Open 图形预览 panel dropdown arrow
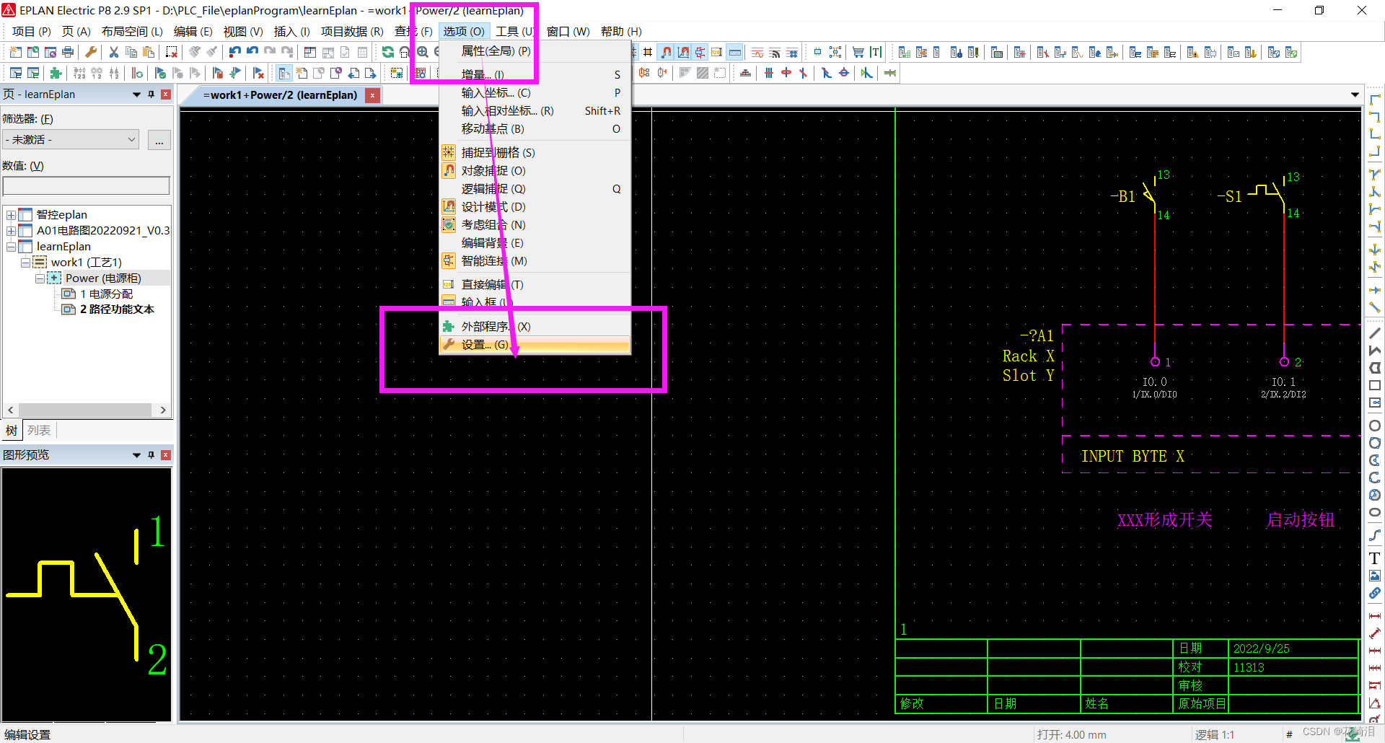Viewport: 1385px width, 743px height. [x=136, y=455]
